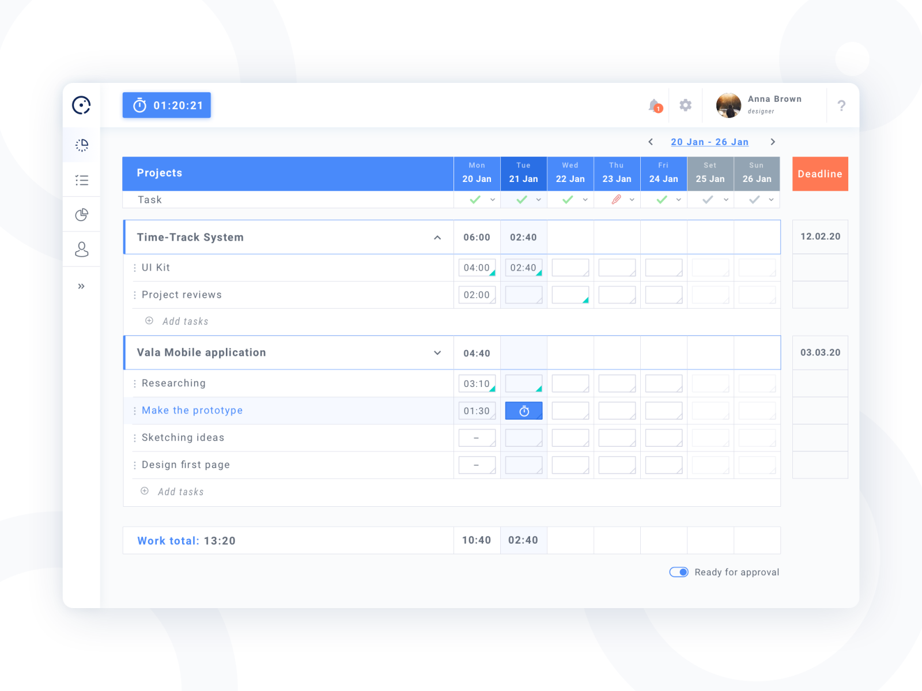922x691 pixels.
Task: Collapse the Time-Track System project
Action: click(437, 237)
